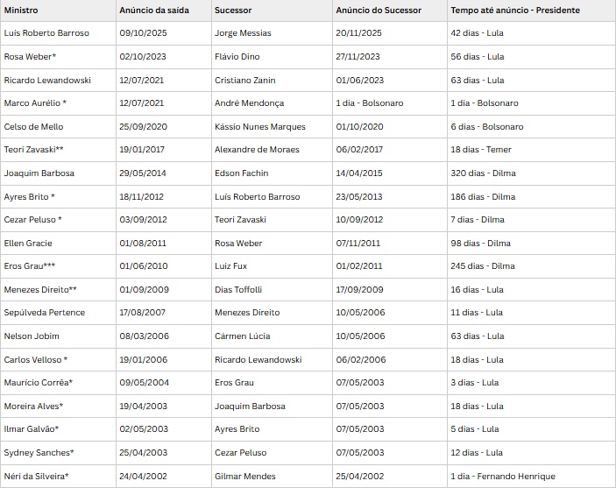This screenshot has width=616, height=488.
Task: Select the "André Mendonça" cell
Action: pyautogui.click(x=249, y=103)
